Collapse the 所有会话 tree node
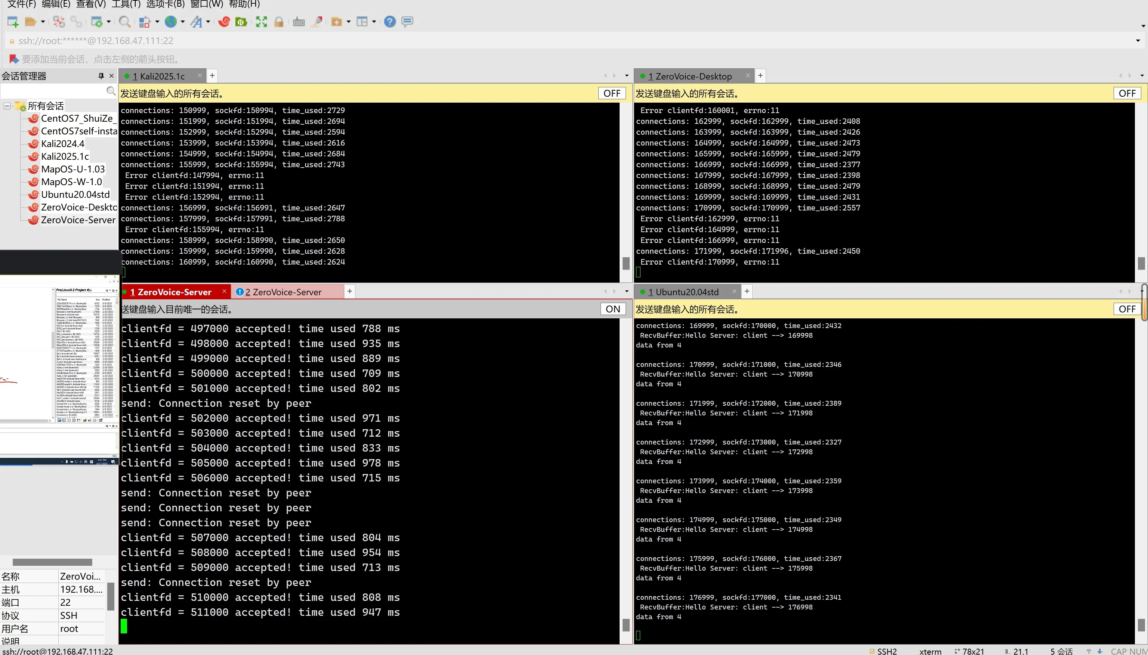This screenshot has height=655, width=1148. click(x=7, y=106)
